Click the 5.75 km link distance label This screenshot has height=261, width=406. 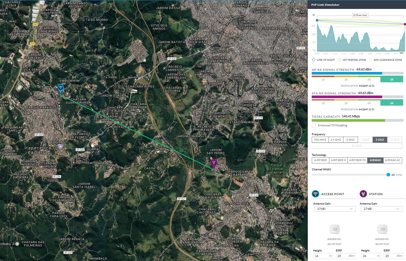[x=360, y=15]
